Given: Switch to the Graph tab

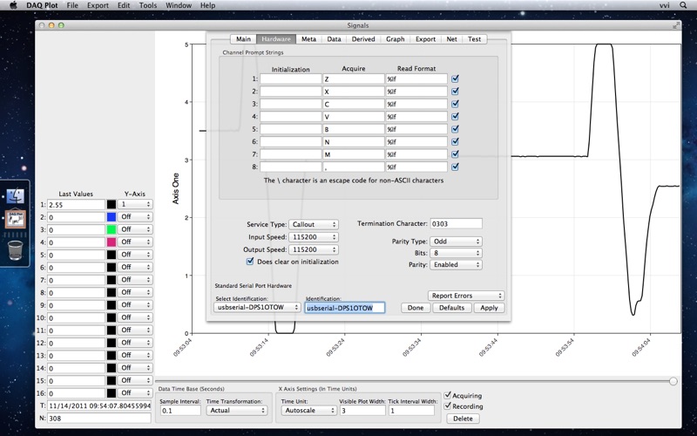Looking at the screenshot, I should tap(396, 39).
